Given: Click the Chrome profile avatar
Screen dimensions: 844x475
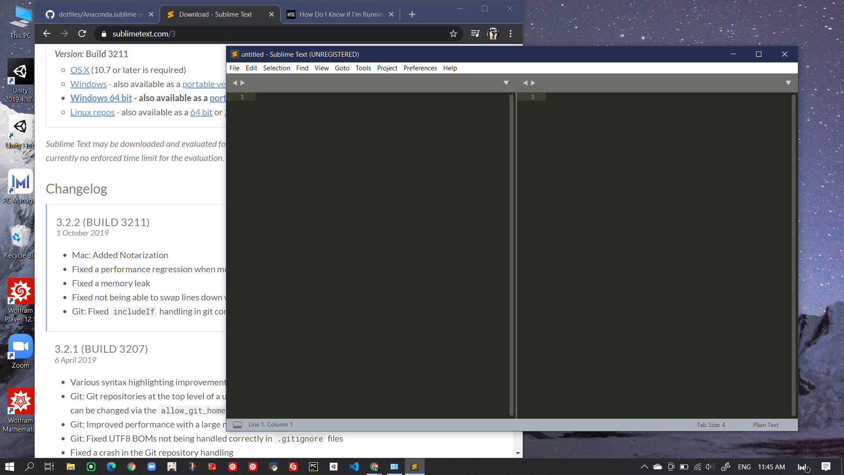Looking at the screenshot, I should [492, 33].
